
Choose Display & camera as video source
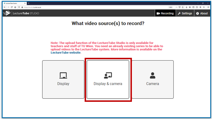(108, 79)
